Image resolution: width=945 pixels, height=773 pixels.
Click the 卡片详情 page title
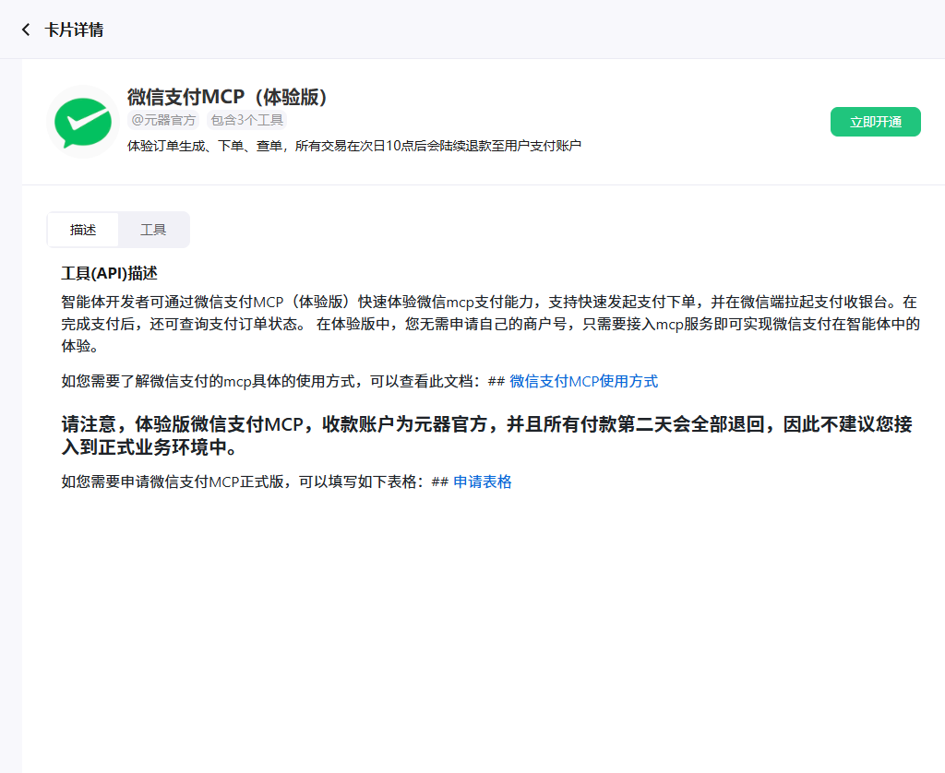point(74,30)
